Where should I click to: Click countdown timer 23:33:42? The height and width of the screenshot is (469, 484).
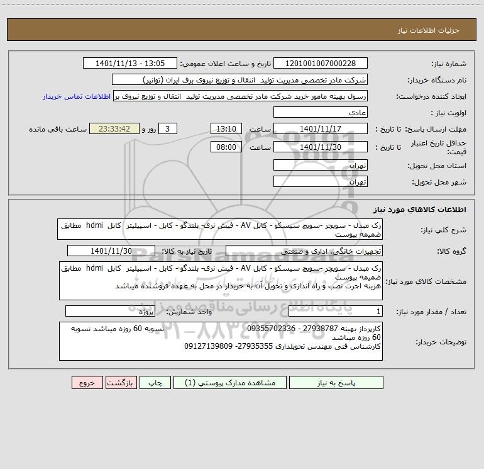(114, 128)
